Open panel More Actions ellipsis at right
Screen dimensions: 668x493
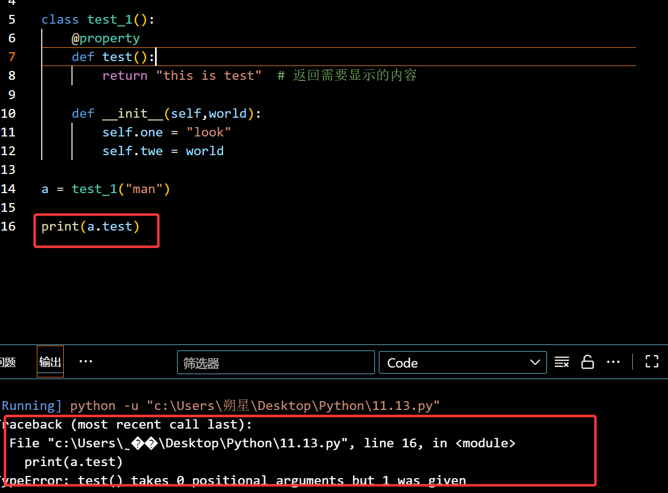613,362
